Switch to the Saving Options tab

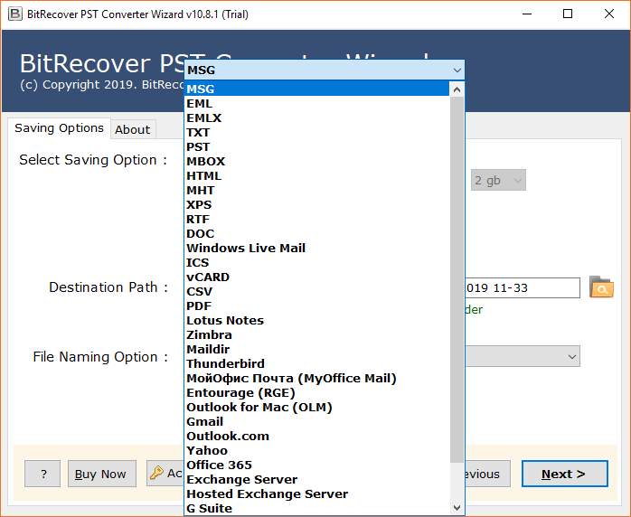[59, 128]
